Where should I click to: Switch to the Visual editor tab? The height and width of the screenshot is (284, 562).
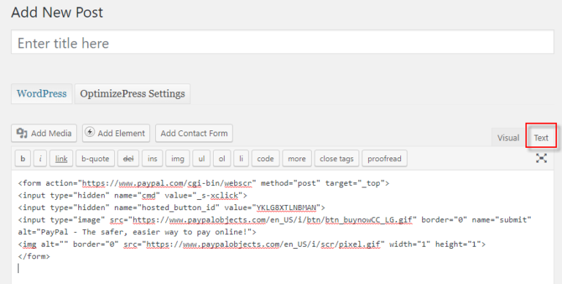click(508, 138)
